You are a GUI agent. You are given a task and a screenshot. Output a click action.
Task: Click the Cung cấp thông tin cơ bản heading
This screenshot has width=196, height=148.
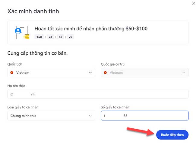37,53
